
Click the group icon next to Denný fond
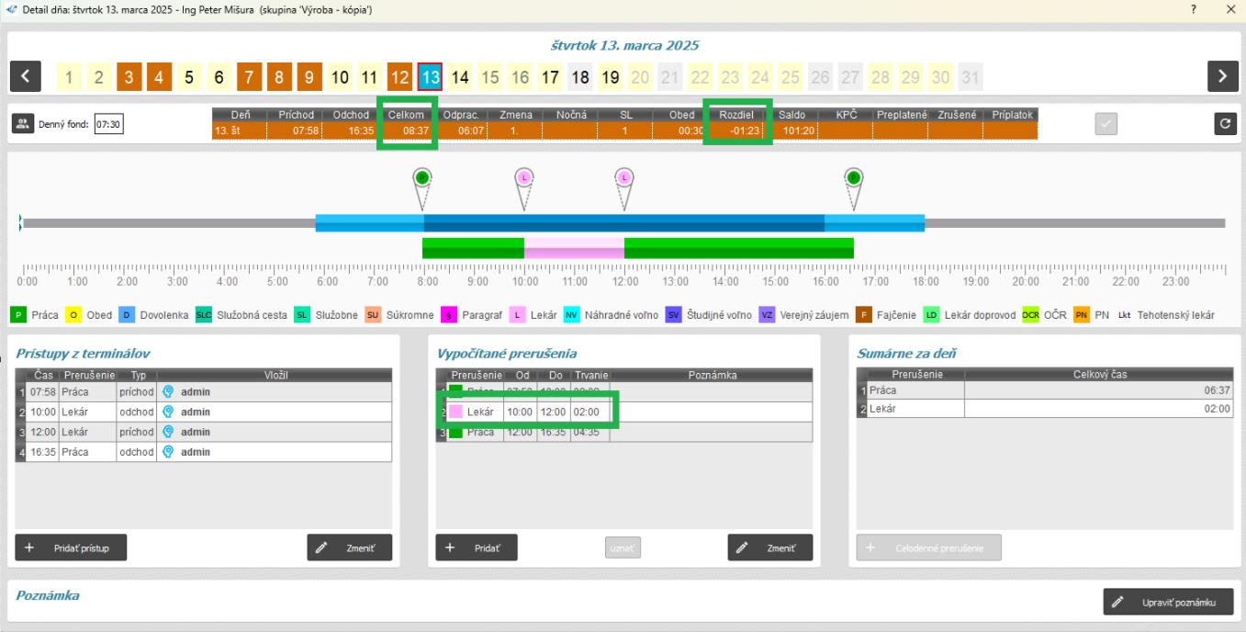pos(24,125)
